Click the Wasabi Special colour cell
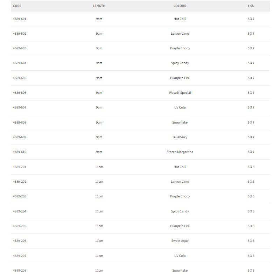The image size is (280, 280). 180,93
